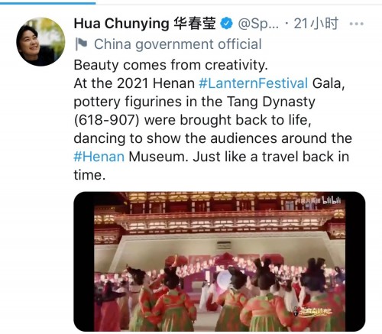Open the three-dot more options menu
Viewport: 382px width, 334px height.
click(x=357, y=24)
